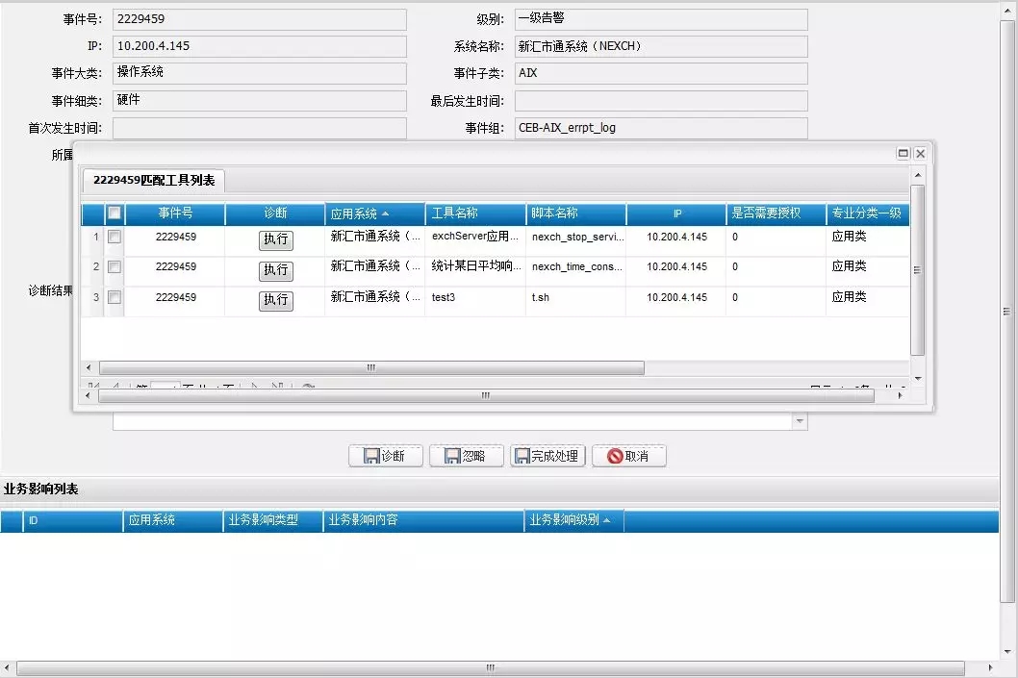Select the 2229459匹配工具列表 tab
The width and height of the screenshot is (1018, 678).
pos(154,180)
